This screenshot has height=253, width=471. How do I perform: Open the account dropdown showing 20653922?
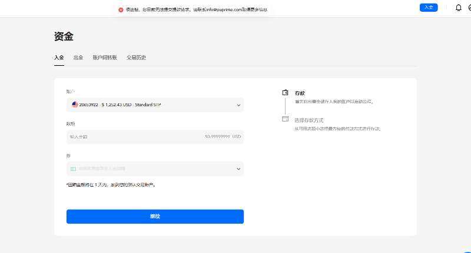coord(155,105)
